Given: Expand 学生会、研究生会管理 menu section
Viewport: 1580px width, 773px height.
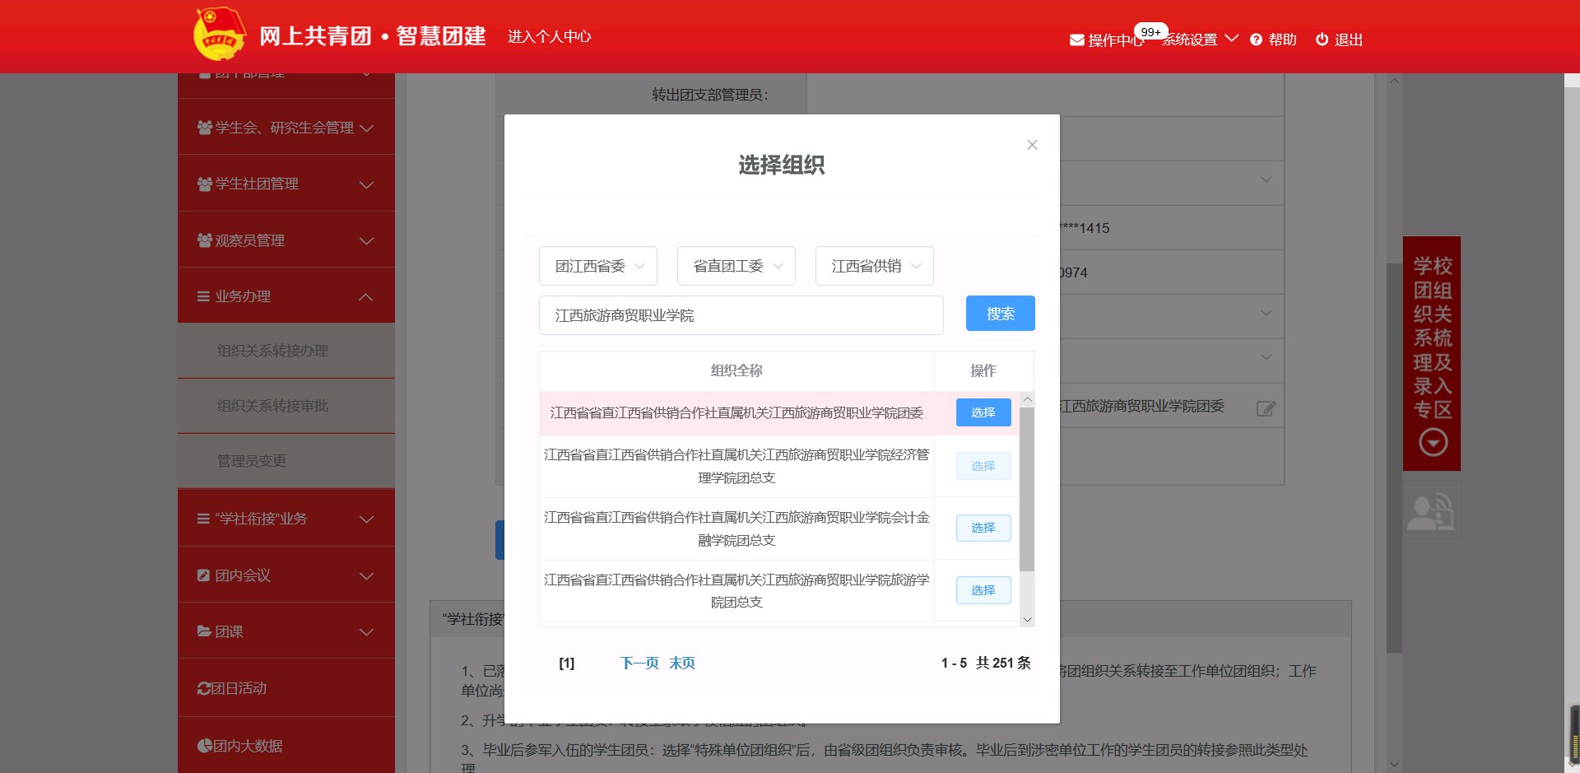Looking at the screenshot, I should [x=367, y=128].
